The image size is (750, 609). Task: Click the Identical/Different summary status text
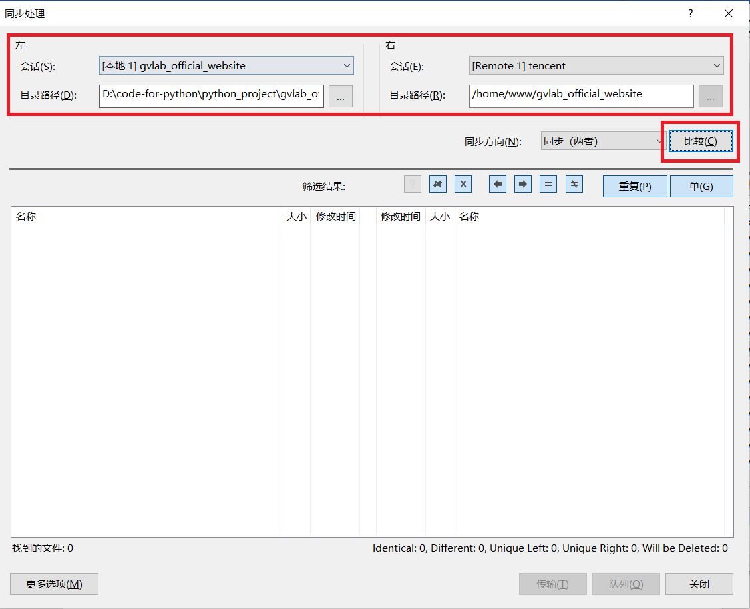point(550,548)
